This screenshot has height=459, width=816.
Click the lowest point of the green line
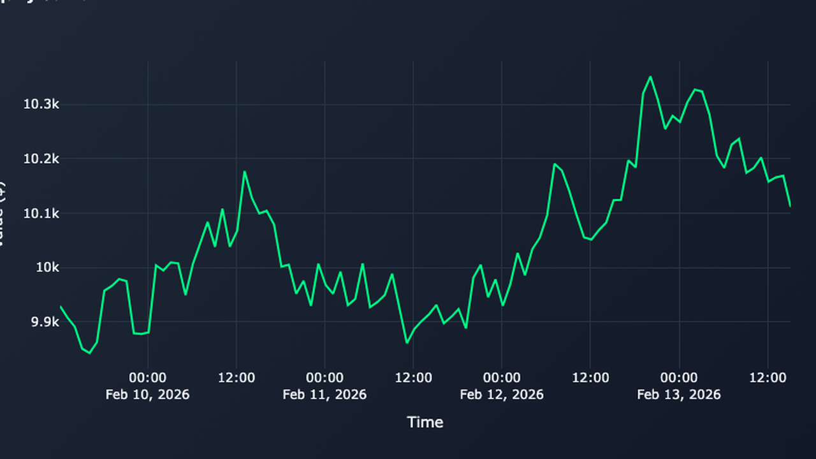coord(89,353)
